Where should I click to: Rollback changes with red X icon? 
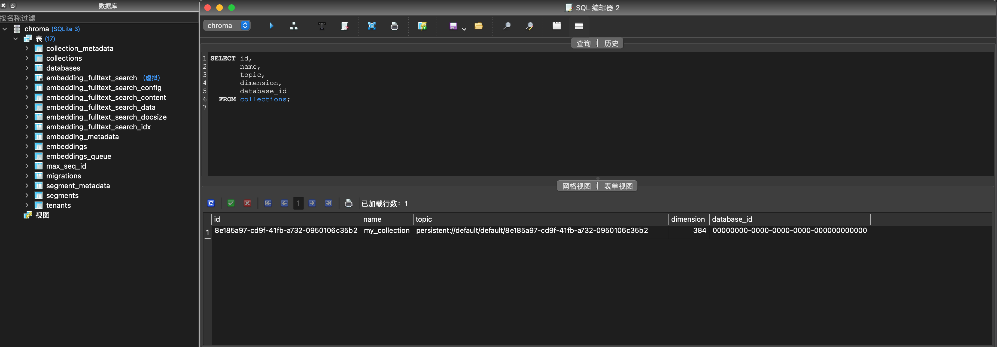[x=247, y=203]
